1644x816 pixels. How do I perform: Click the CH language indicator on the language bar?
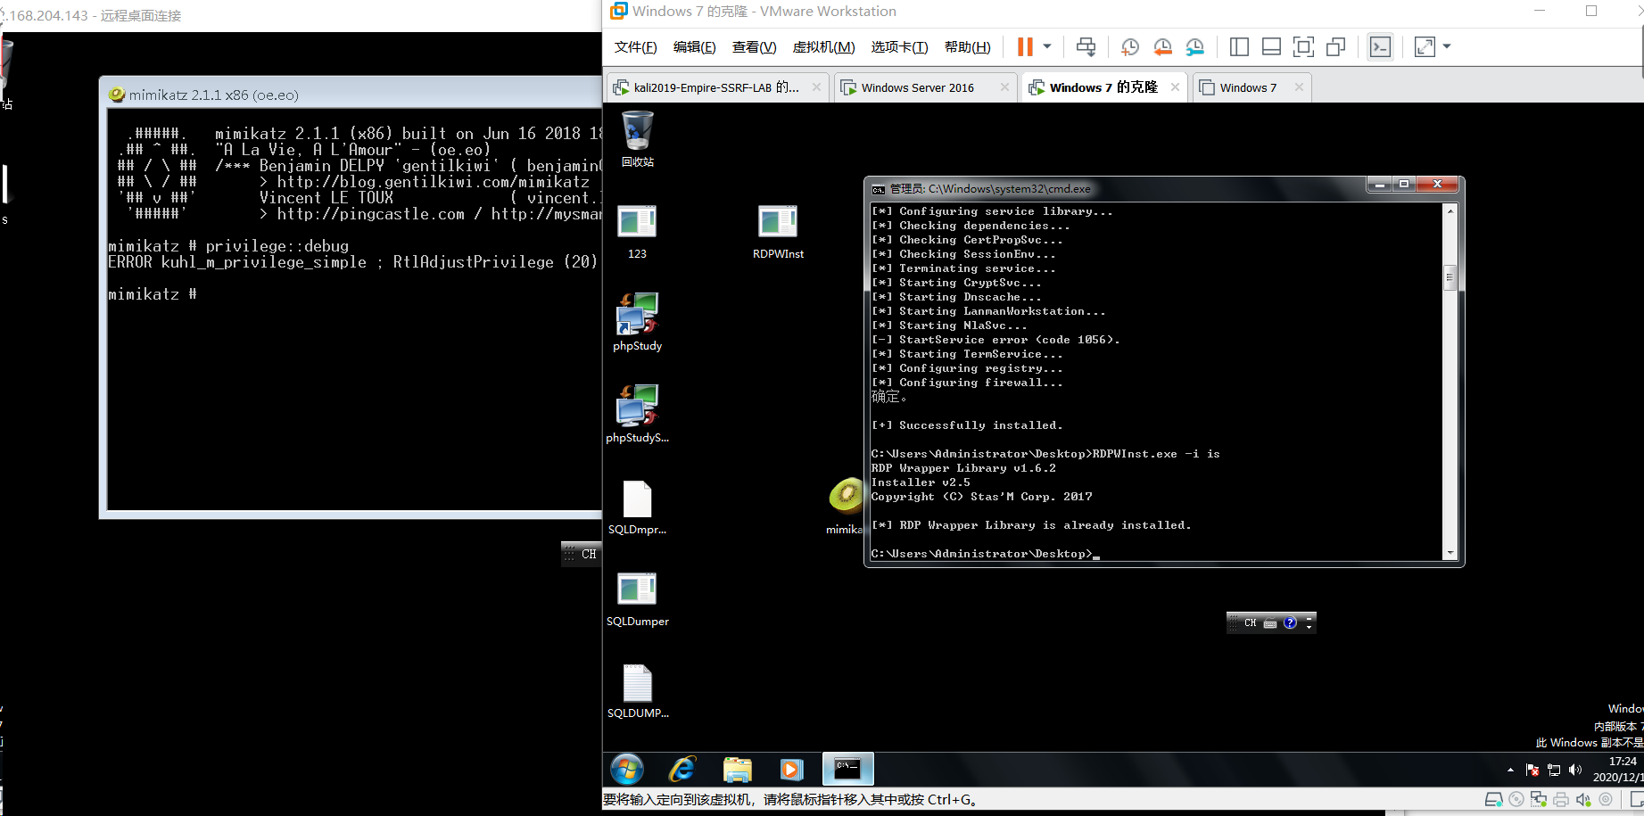(x=1251, y=622)
